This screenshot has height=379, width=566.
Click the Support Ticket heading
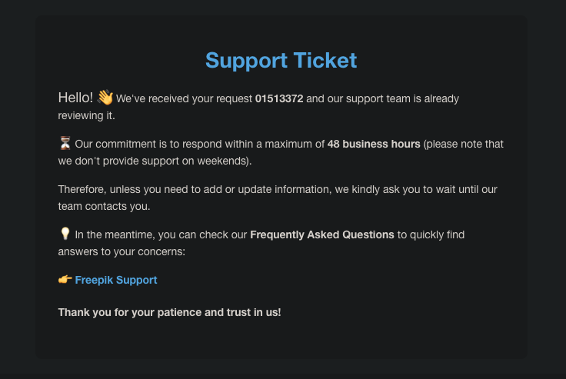pyautogui.click(x=281, y=60)
